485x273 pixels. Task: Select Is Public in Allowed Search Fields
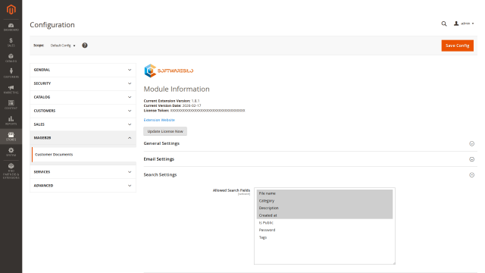pyautogui.click(x=324, y=223)
